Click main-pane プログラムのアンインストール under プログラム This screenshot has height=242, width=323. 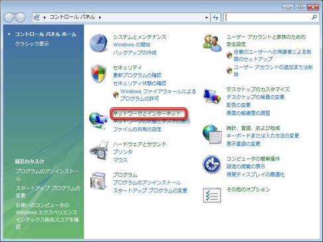click(147, 182)
